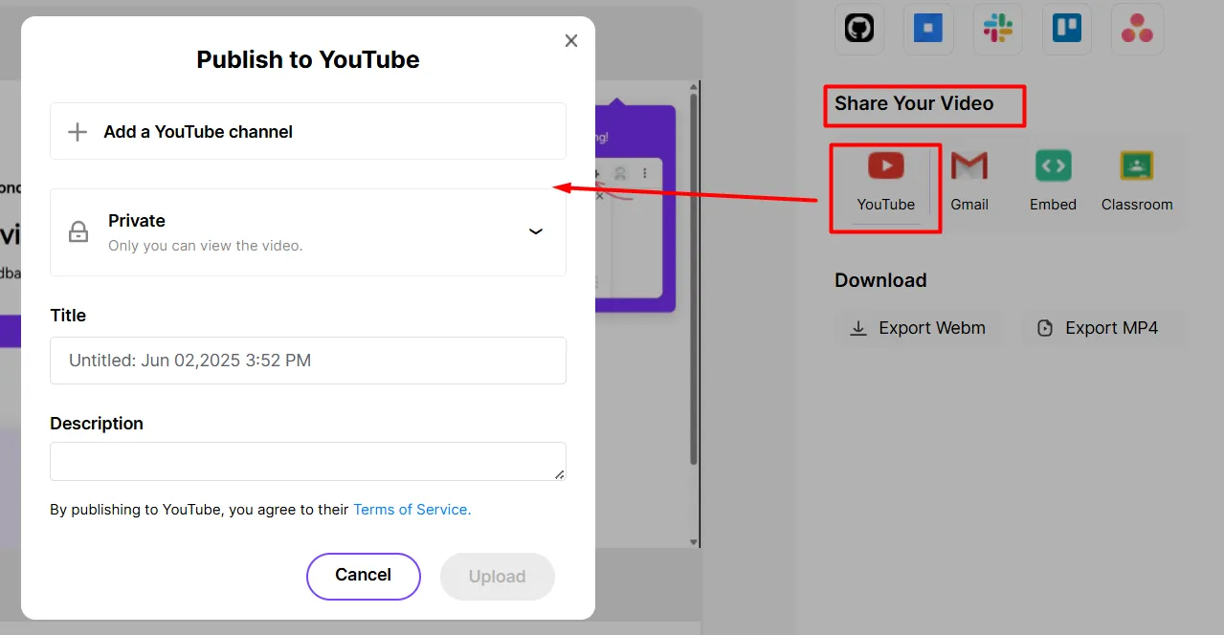Click the Asana integration icon

click(x=1137, y=29)
